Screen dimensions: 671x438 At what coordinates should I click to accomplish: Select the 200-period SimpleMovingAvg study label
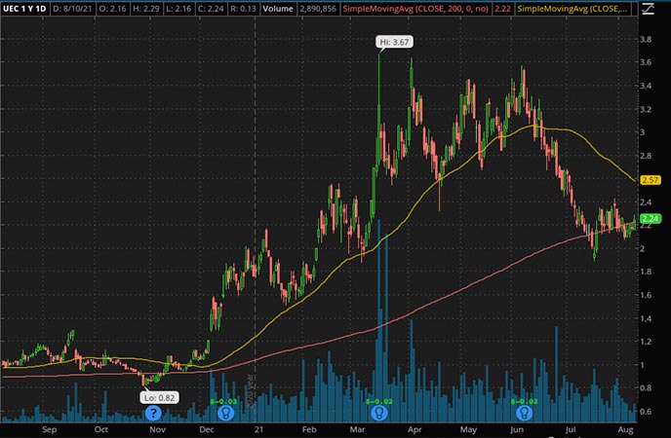point(415,8)
